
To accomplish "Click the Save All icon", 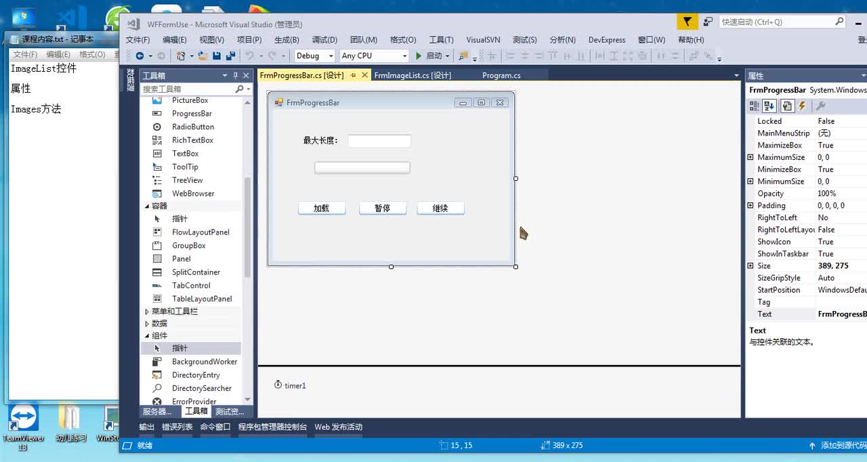I will [230, 56].
